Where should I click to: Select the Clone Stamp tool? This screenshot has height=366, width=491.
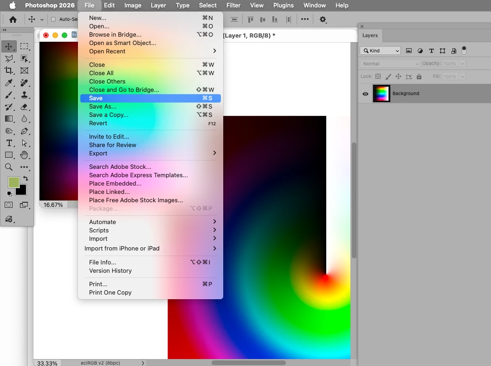24,95
